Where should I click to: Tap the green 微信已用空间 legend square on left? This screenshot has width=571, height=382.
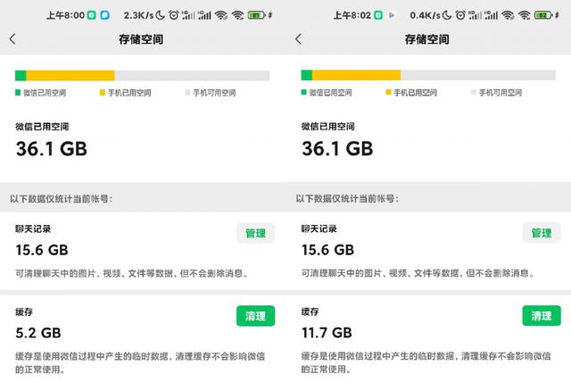(x=18, y=93)
